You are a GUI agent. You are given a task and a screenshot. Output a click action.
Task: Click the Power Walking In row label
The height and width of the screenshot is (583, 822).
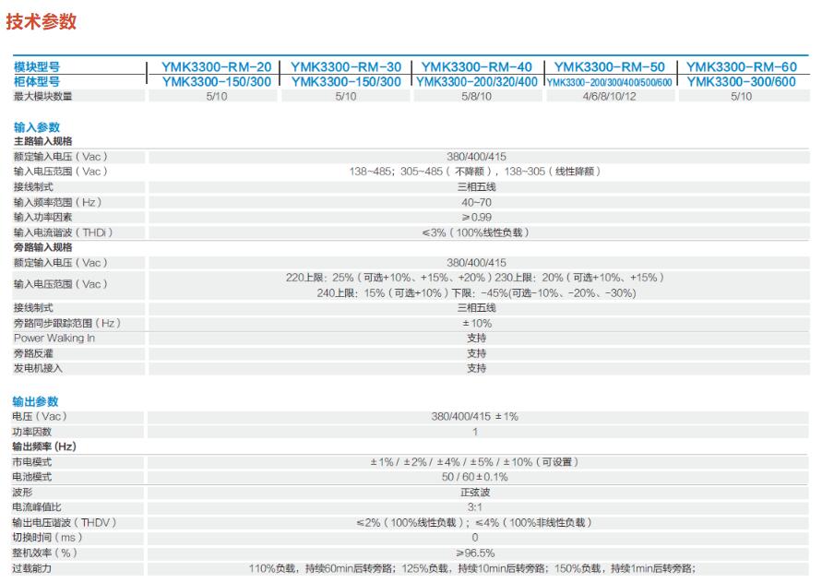tap(54, 338)
